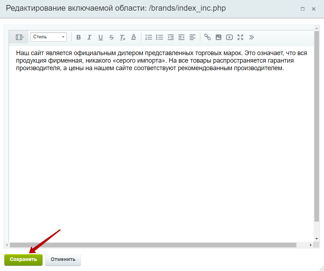The image size is (324, 271).
Task: Increase the text indent
Action: click(171, 37)
